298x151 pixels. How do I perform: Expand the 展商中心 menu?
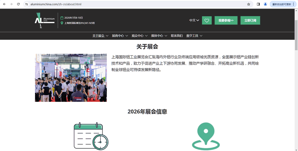point(120,36)
